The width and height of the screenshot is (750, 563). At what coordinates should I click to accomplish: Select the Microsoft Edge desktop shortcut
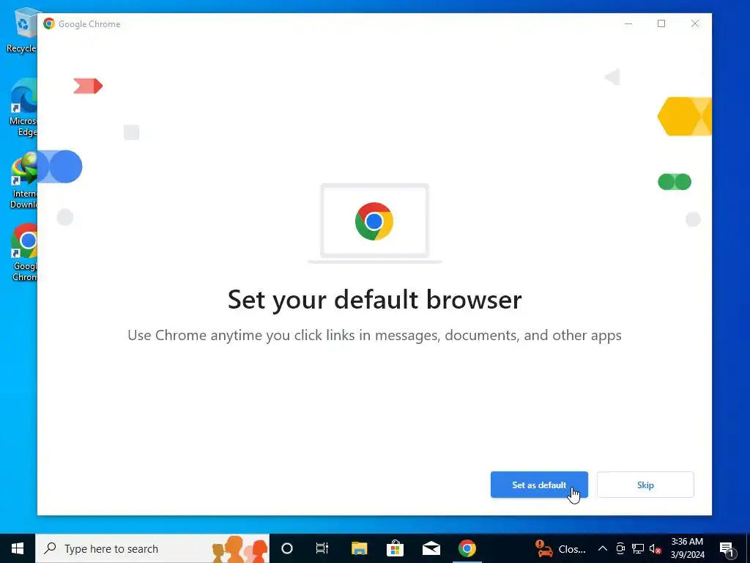coord(23,108)
